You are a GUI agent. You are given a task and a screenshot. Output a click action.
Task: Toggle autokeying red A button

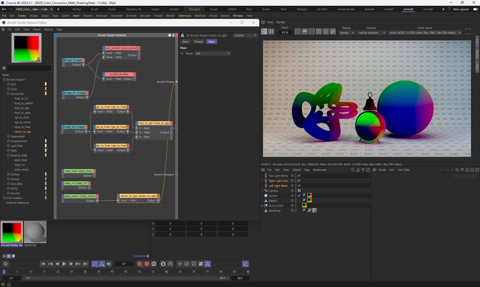pos(147,264)
